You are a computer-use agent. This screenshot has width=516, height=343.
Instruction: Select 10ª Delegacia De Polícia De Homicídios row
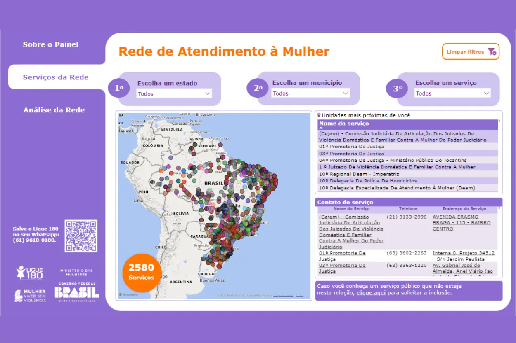(408, 181)
